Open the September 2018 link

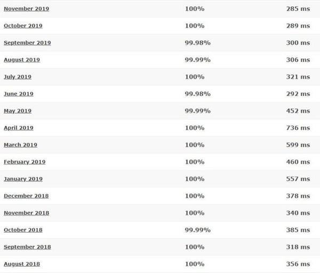pos(27,247)
